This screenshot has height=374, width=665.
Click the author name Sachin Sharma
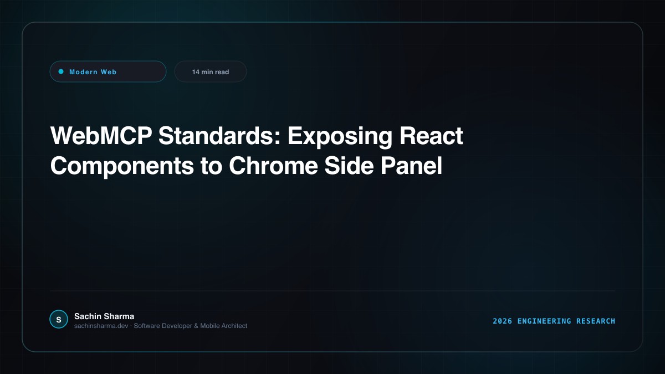(x=104, y=316)
